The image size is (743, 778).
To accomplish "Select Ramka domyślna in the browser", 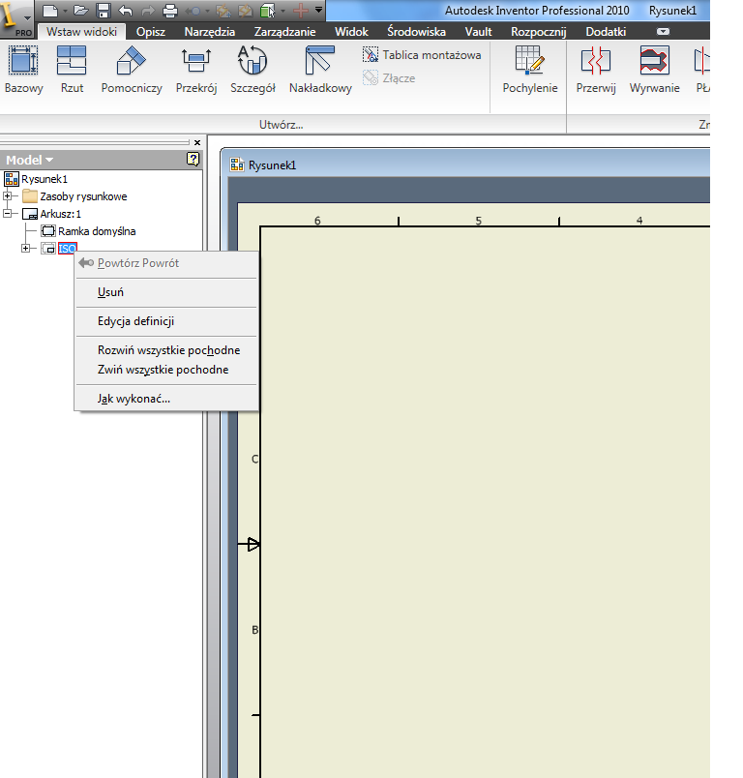I will coord(97,231).
